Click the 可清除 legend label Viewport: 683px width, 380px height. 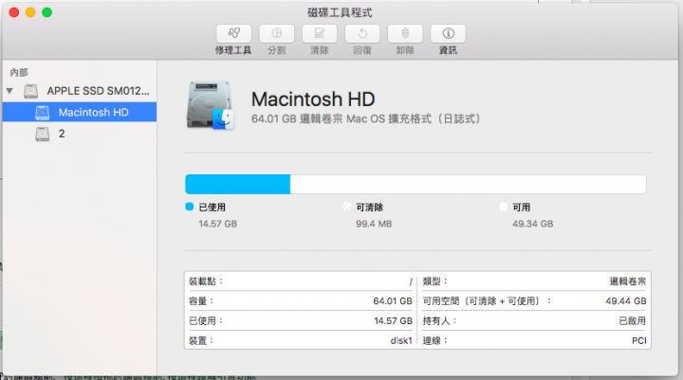click(369, 208)
